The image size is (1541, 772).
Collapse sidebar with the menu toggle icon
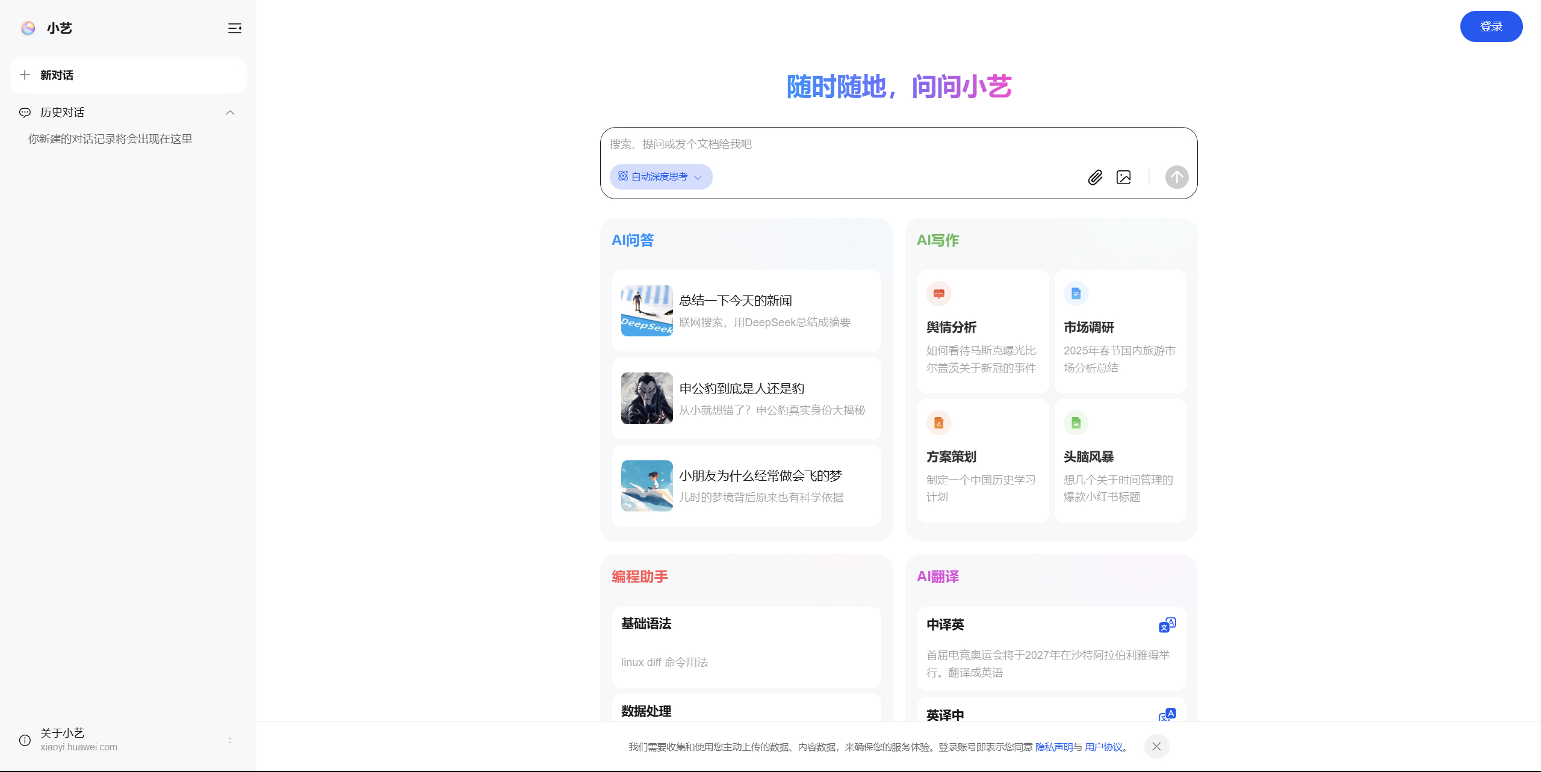pyautogui.click(x=235, y=28)
